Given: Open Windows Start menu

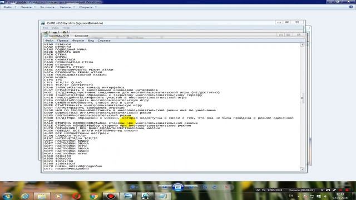Looking at the screenshot, I should [7, 196].
